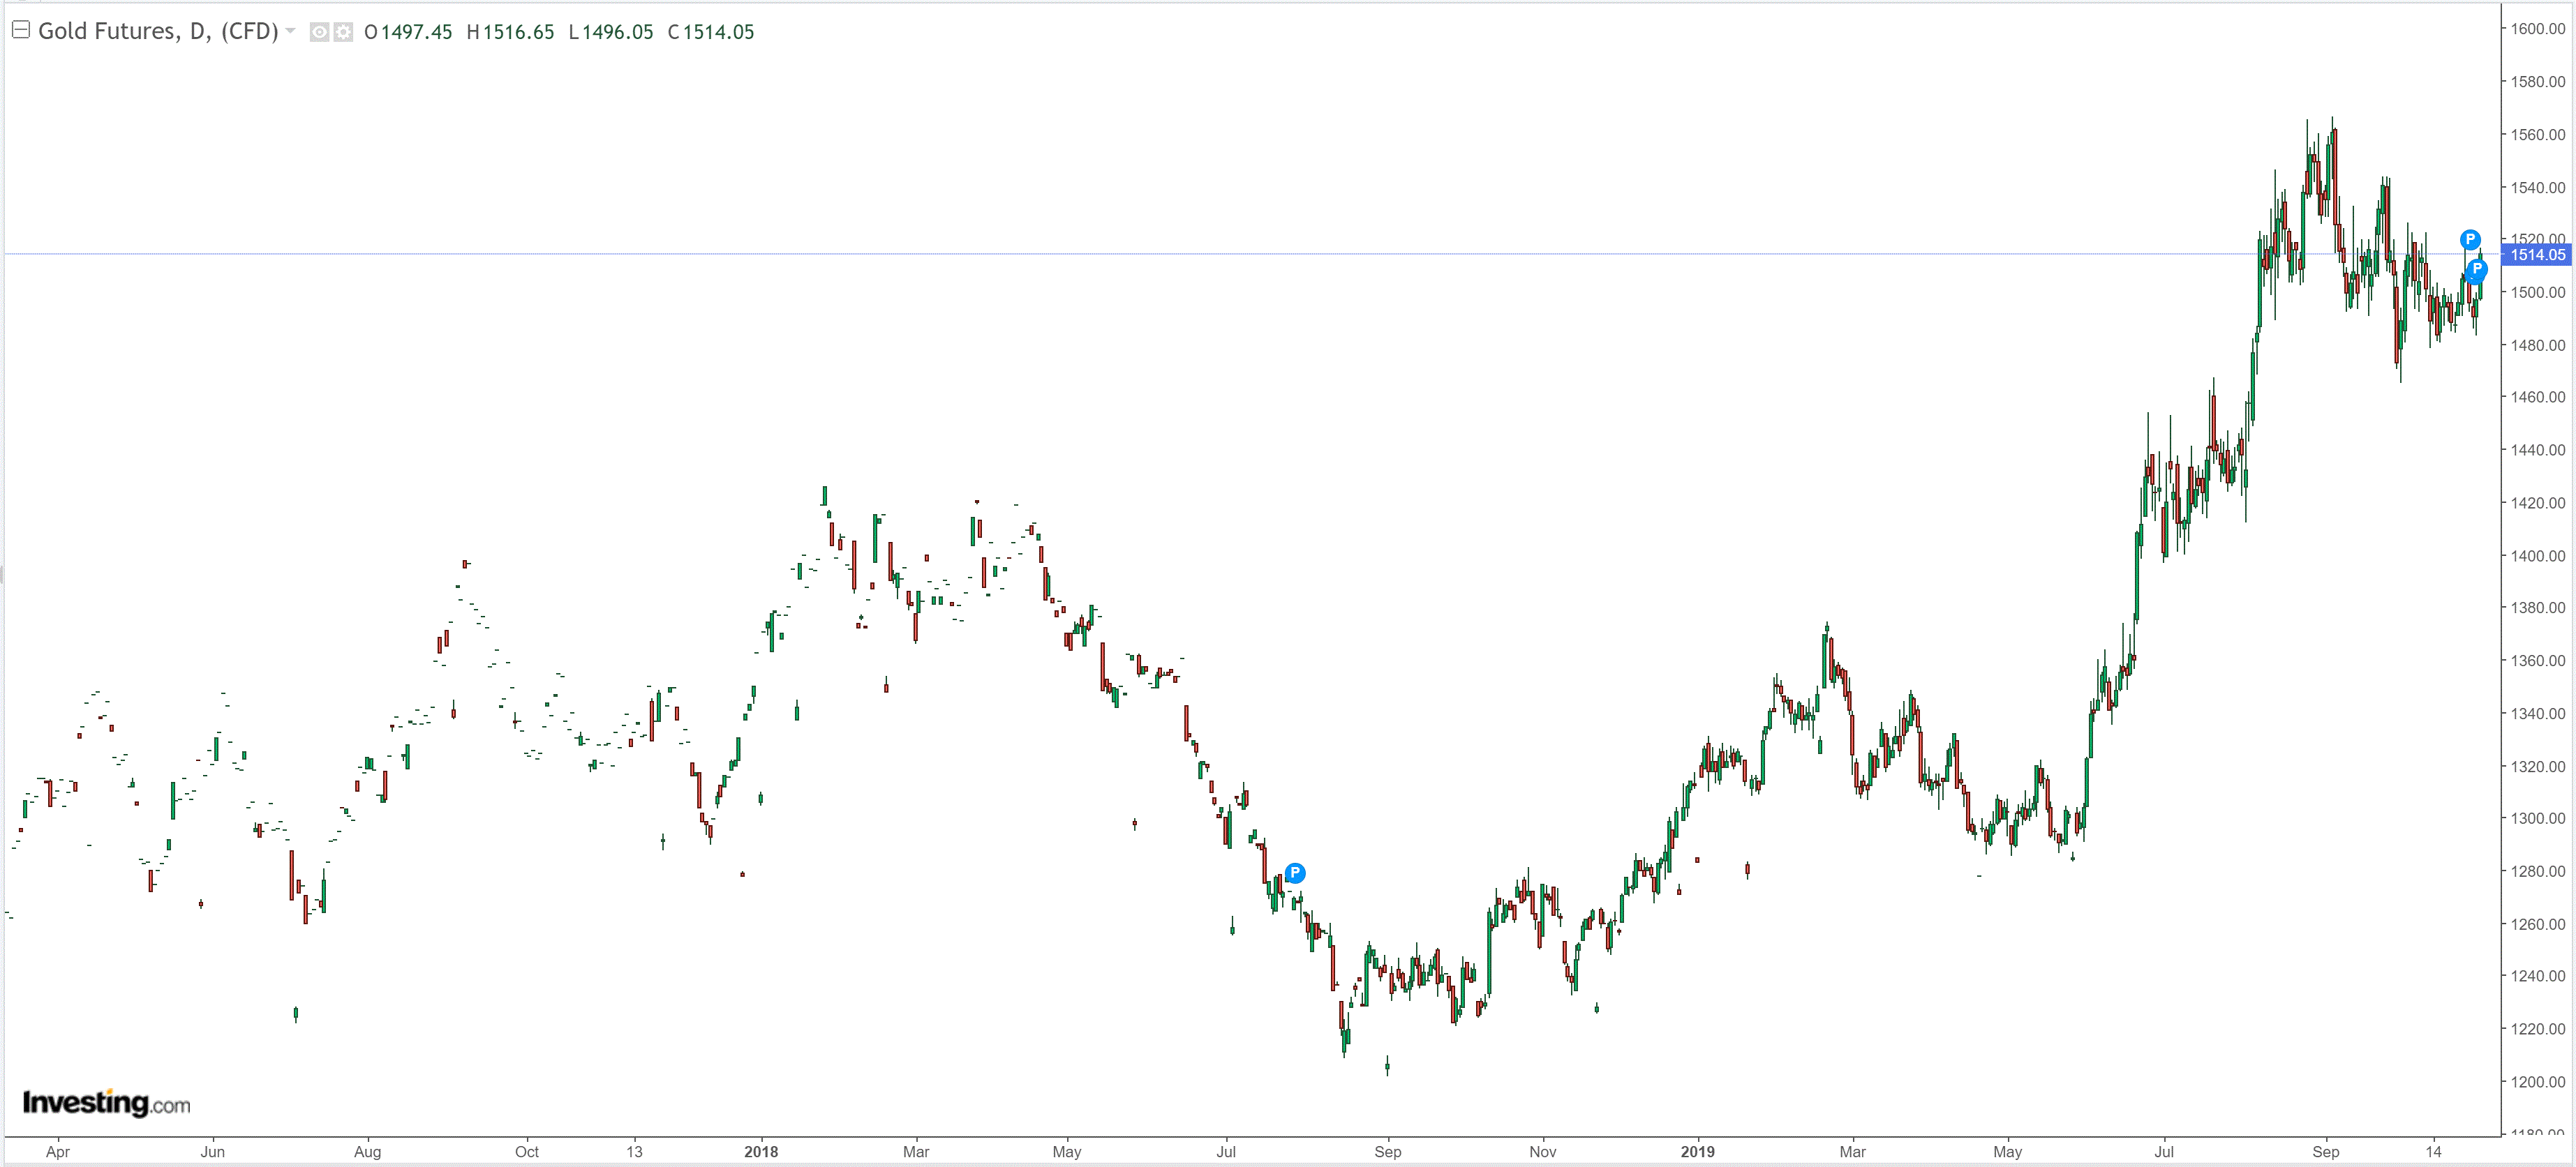Open chart settings gear icon
The width and height of the screenshot is (2576, 1167).
(x=343, y=32)
